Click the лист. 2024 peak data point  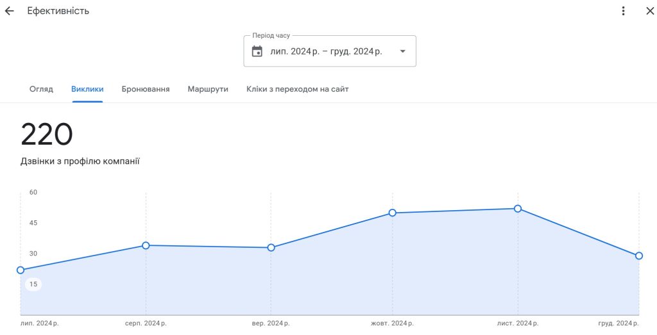pyautogui.click(x=518, y=209)
